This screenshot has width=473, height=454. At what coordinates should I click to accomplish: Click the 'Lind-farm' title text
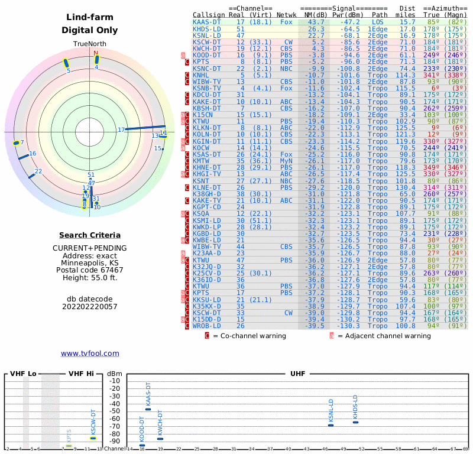90,17
